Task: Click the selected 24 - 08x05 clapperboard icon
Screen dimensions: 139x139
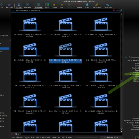Action: point(66,50)
